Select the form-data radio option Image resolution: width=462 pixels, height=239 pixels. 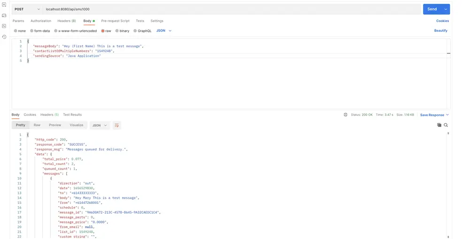31,31
